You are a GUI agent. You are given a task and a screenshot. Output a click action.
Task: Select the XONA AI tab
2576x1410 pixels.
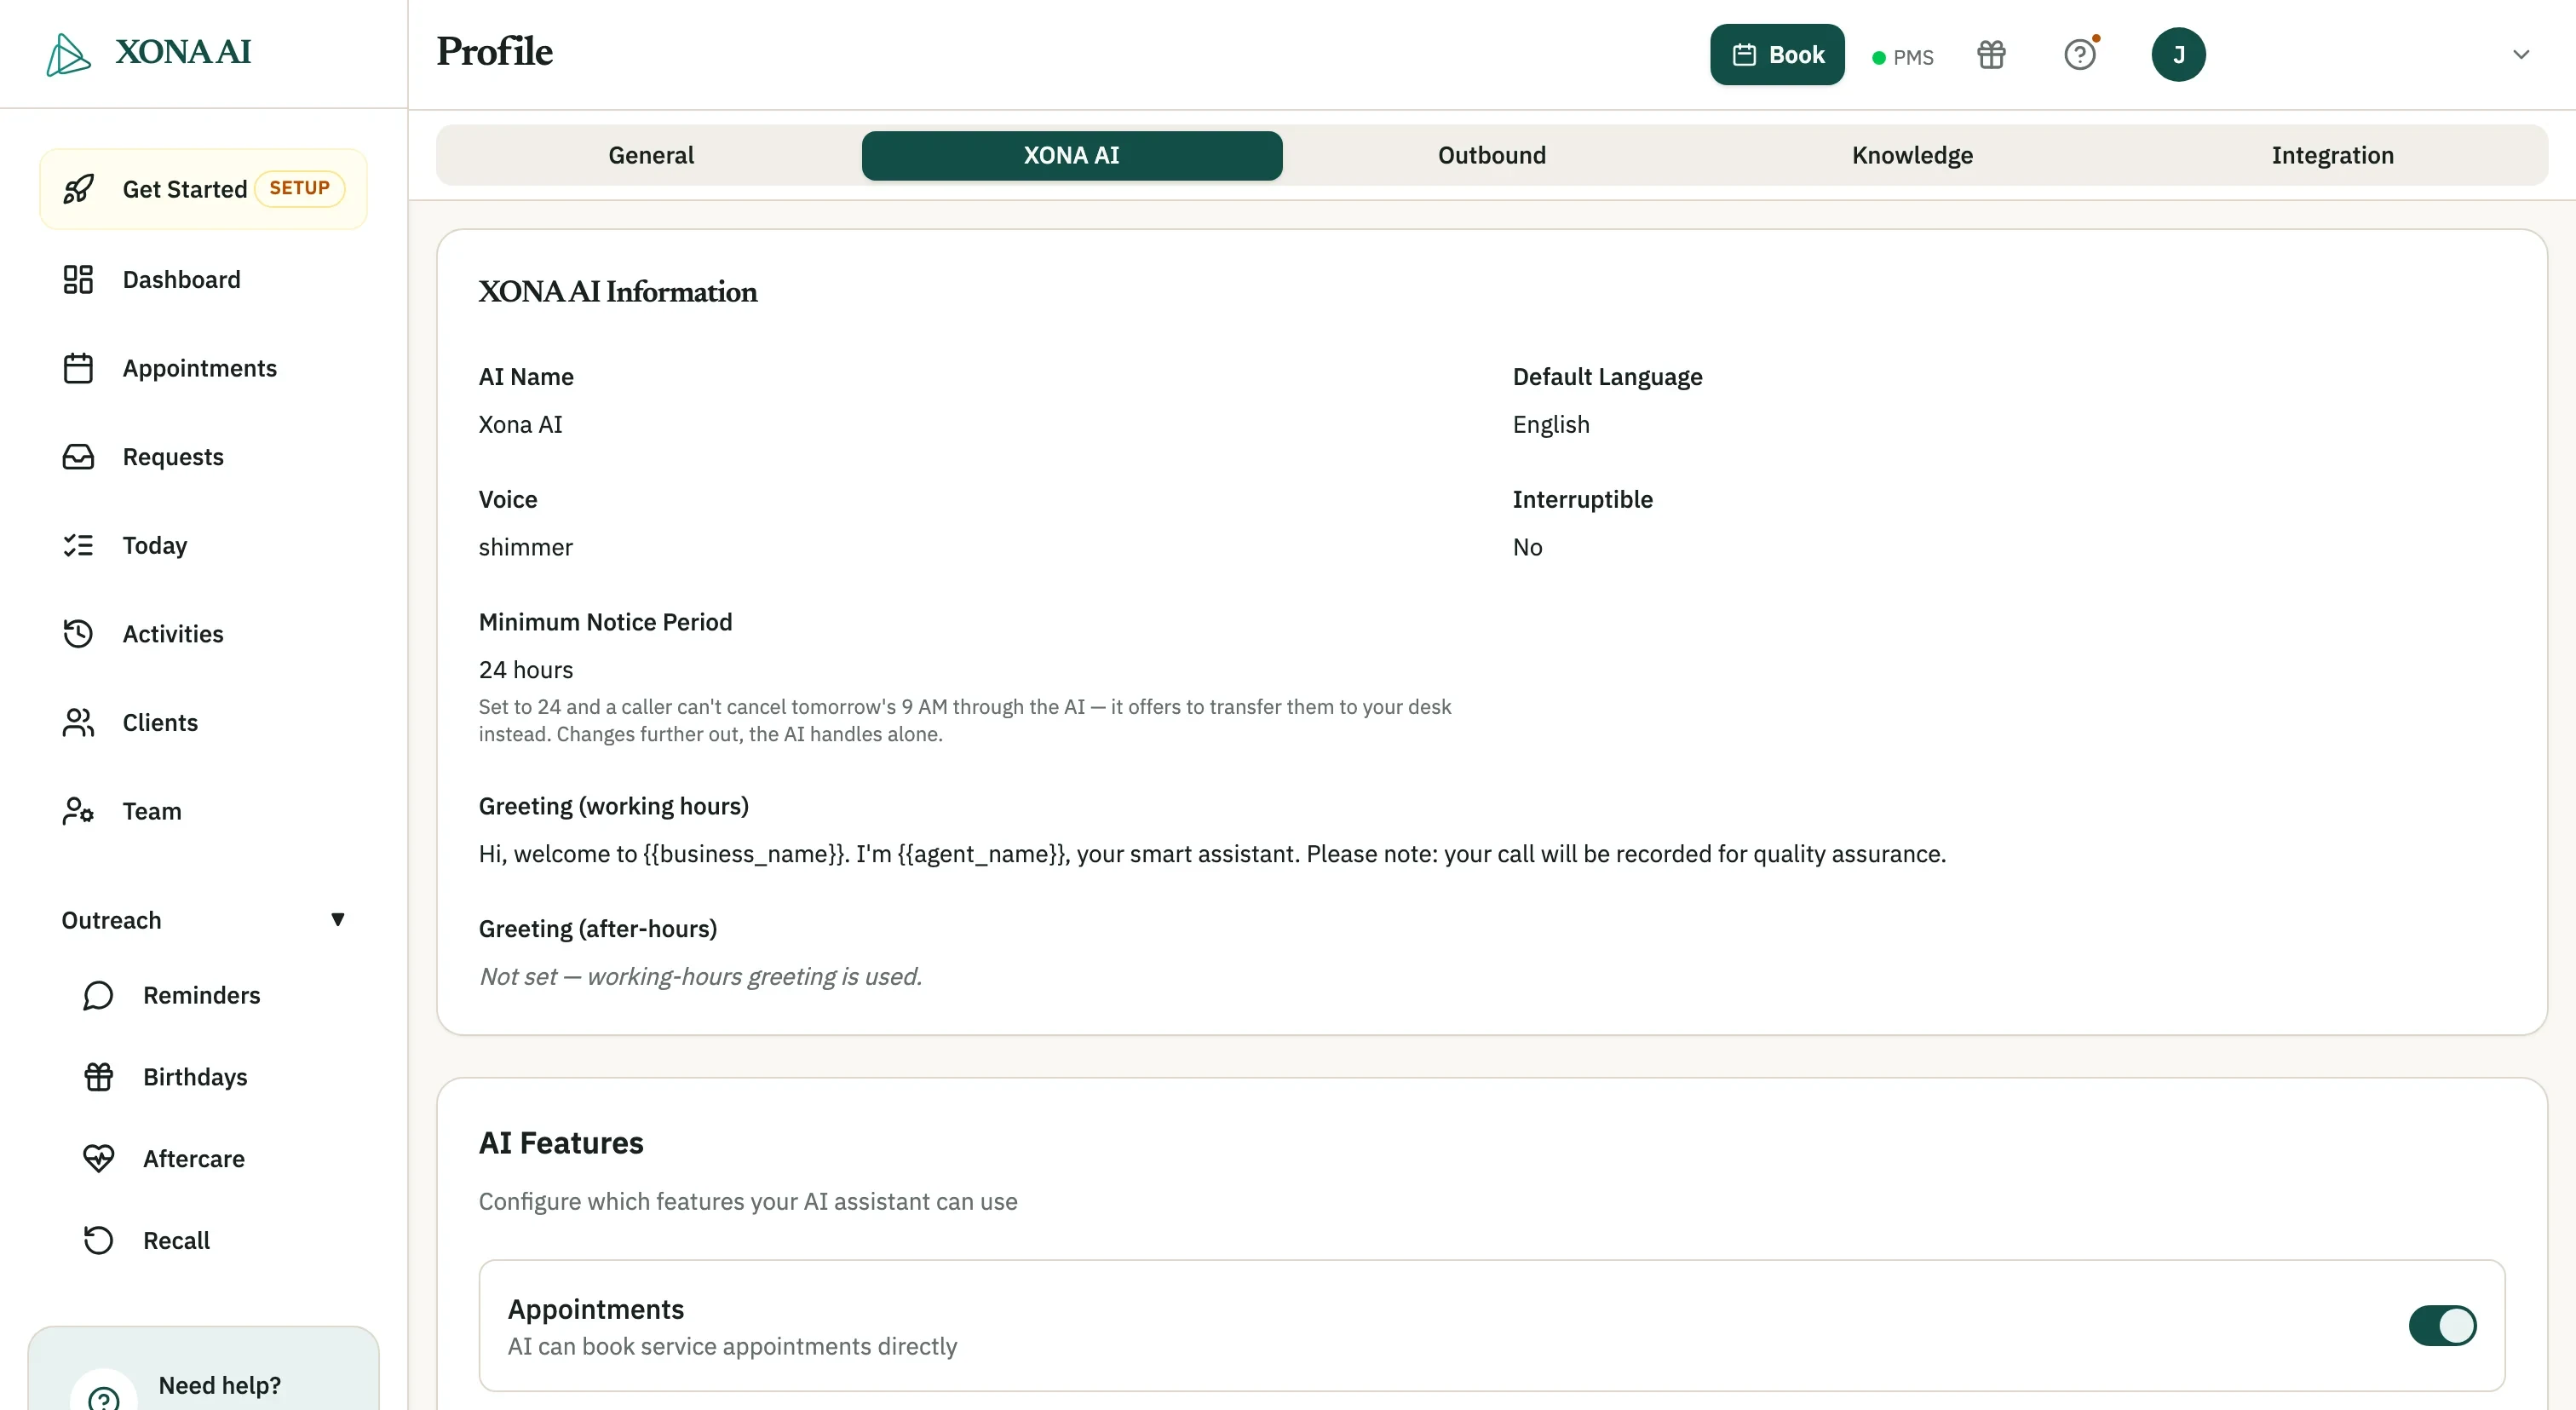click(1072, 155)
